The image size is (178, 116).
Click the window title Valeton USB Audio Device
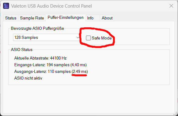pos(51,6)
